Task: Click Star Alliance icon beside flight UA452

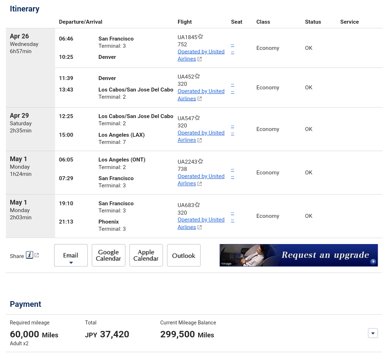Action: pyautogui.click(x=197, y=76)
